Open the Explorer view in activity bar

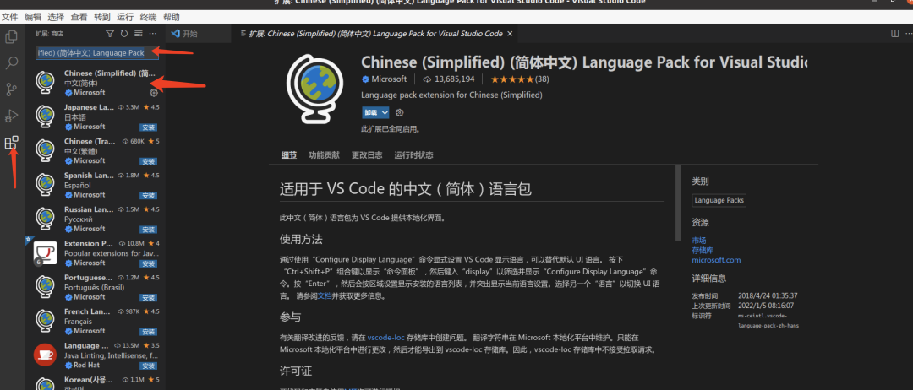tap(11, 37)
